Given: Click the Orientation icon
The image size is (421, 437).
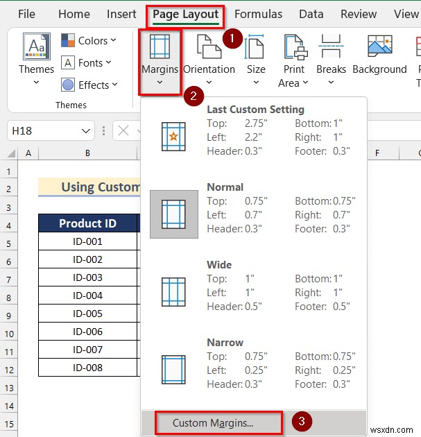Looking at the screenshot, I should coord(209,46).
